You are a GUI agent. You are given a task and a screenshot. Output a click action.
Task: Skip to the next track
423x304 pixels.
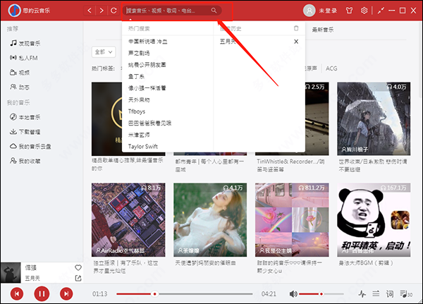pos(66,293)
